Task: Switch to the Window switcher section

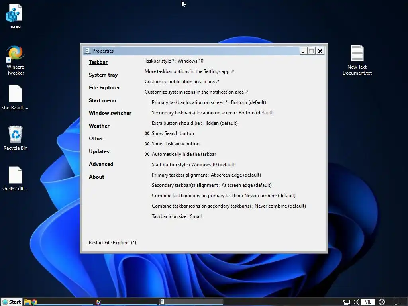Action: click(110, 113)
